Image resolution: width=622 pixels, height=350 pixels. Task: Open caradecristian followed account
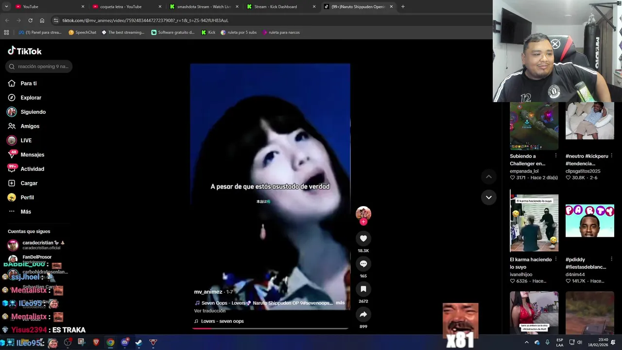tap(36, 245)
